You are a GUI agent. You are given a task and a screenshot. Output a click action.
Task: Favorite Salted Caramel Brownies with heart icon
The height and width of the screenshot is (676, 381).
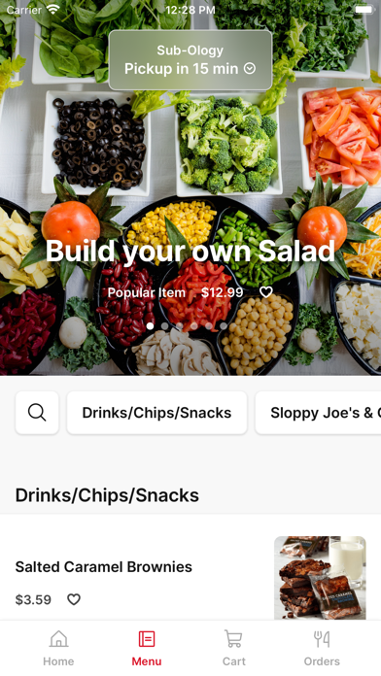coord(74,599)
